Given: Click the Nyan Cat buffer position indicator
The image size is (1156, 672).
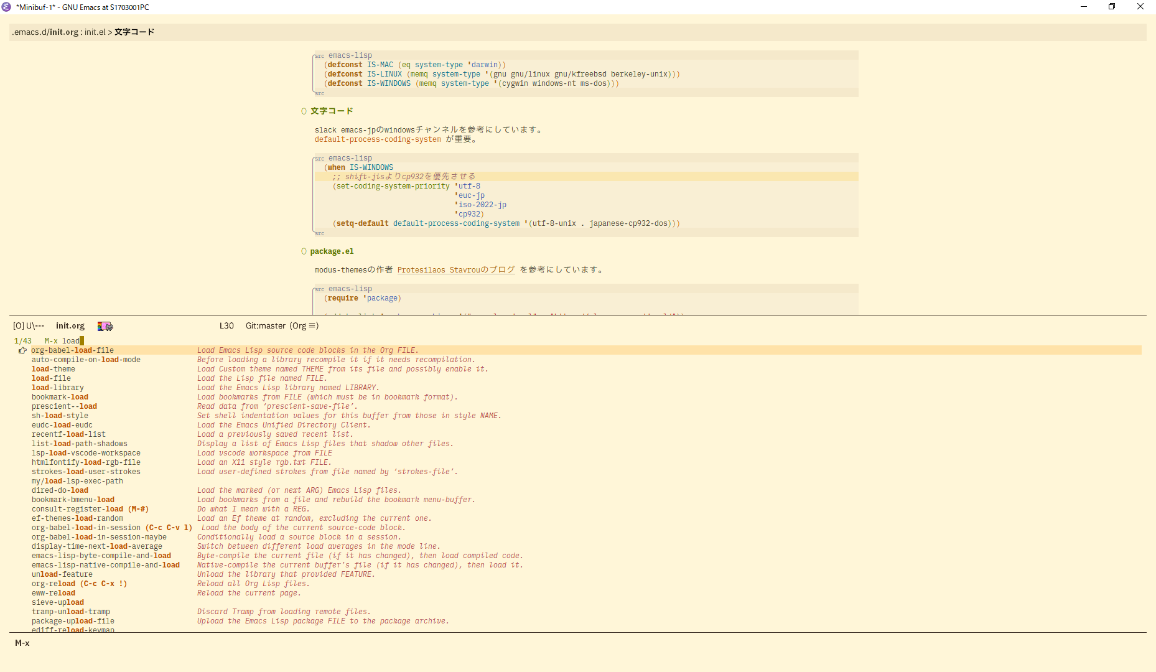Looking at the screenshot, I should tap(105, 325).
